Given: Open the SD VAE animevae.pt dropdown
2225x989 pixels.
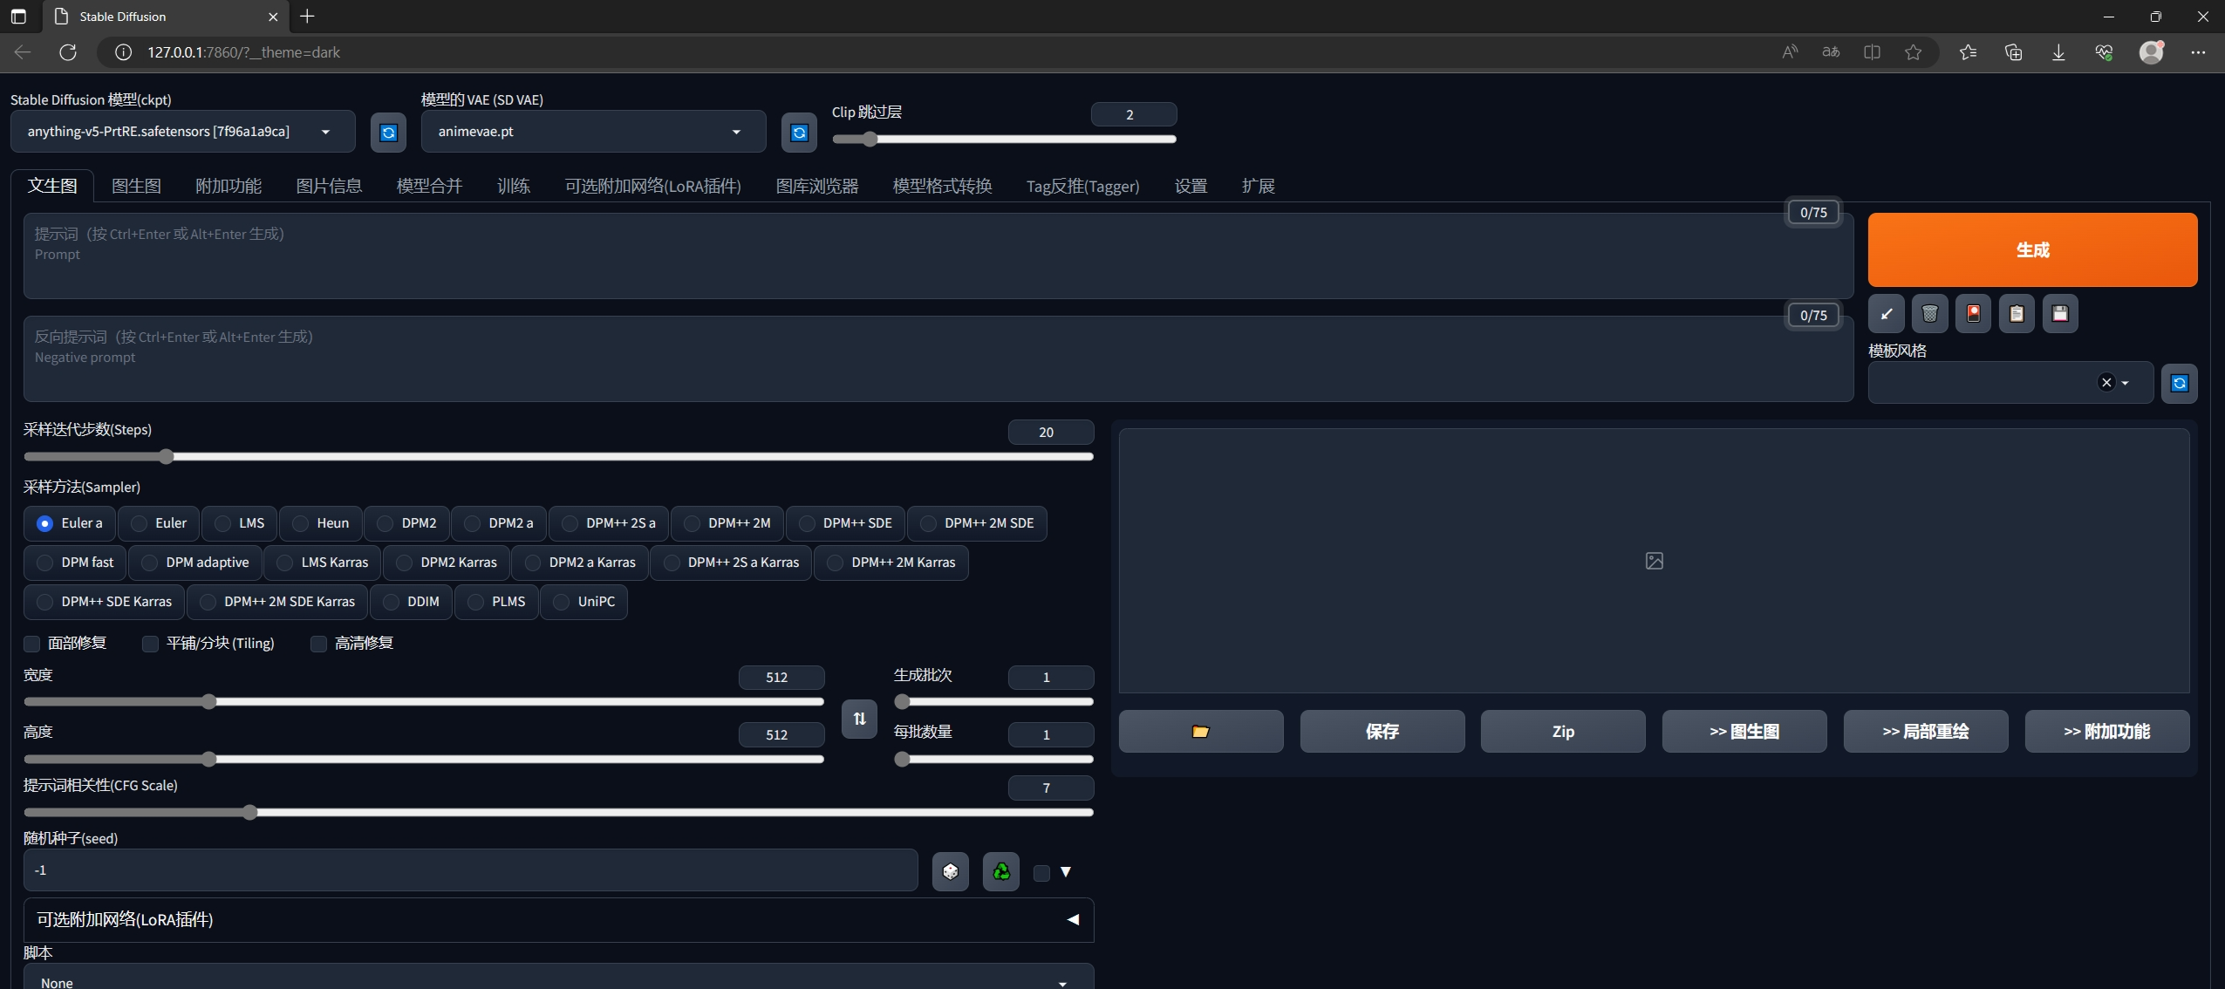Looking at the screenshot, I should (x=593, y=132).
